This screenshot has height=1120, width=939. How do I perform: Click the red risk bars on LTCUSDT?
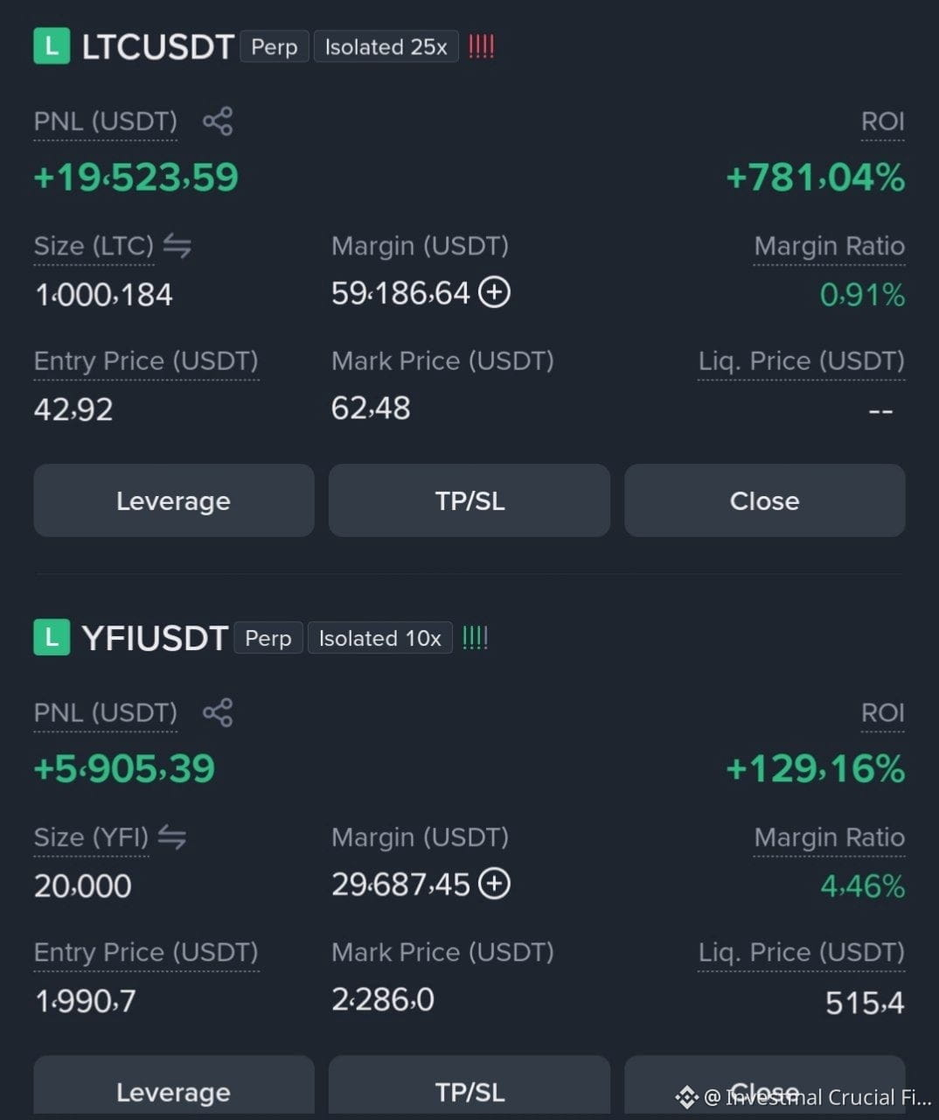pos(481,46)
